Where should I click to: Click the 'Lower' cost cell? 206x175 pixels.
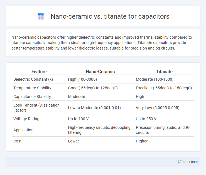(73, 141)
